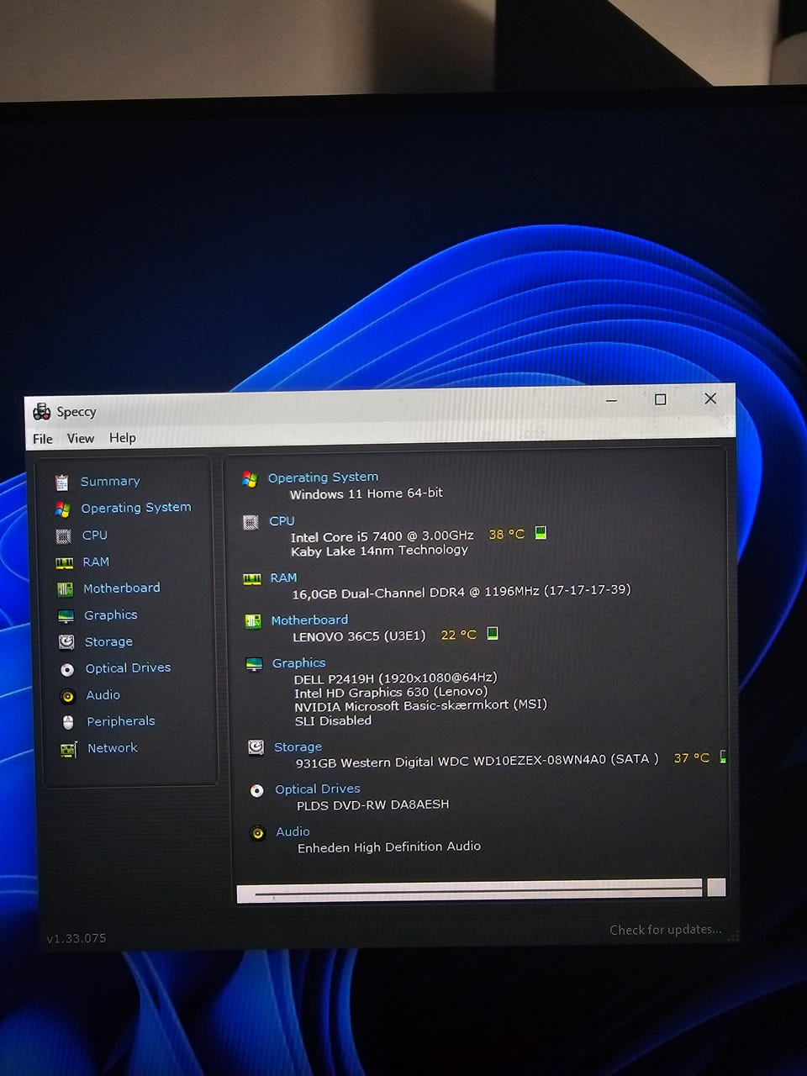
Task: Open the Help menu
Action: 123,438
